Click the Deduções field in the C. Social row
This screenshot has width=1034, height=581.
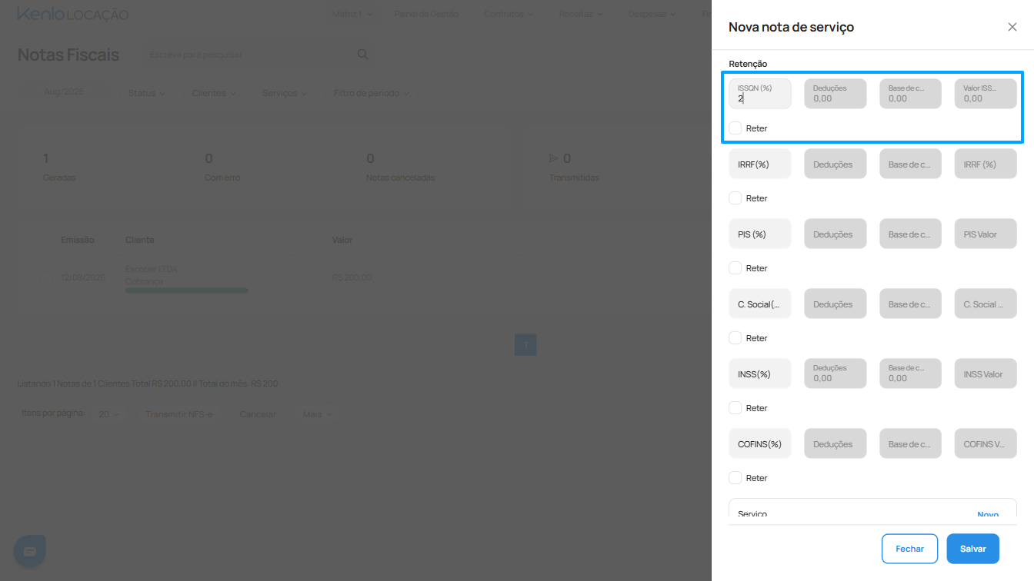pos(836,304)
